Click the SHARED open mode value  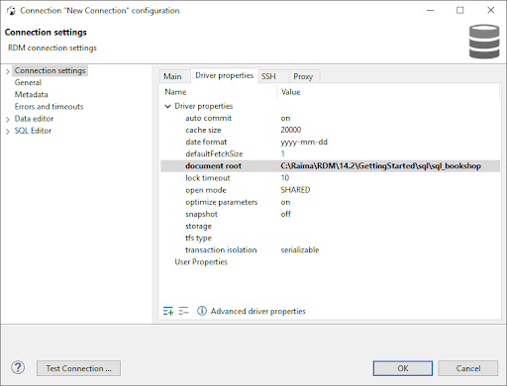[x=295, y=190]
